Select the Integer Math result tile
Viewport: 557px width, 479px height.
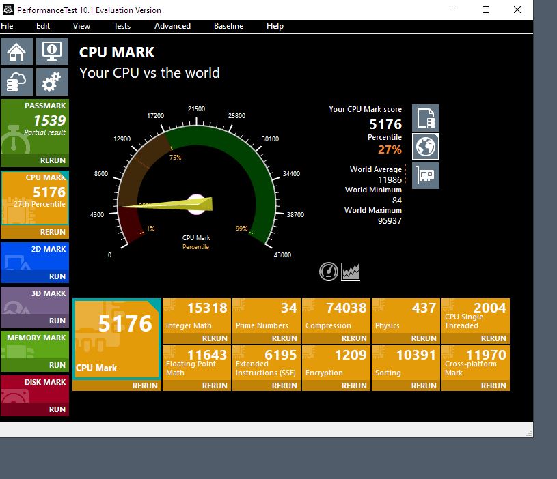click(x=197, y=315)
